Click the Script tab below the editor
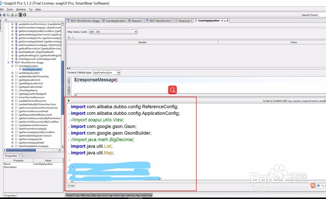This screenshot has width=326, height=199. (x=71, y=186)
